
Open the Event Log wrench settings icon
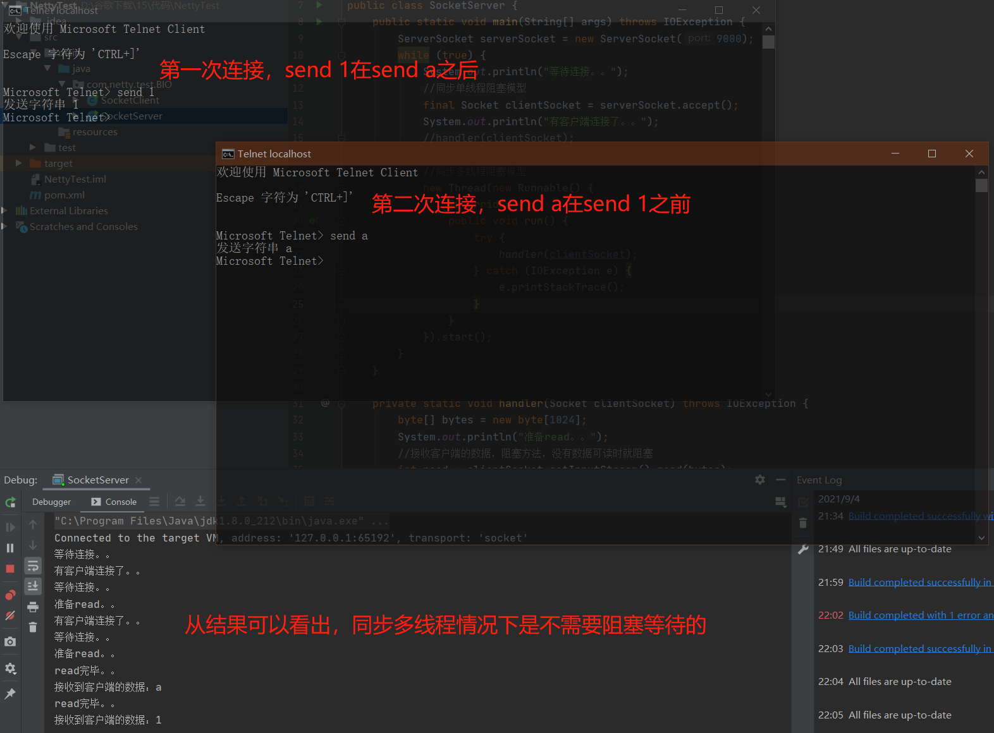[x=803, y=549]
